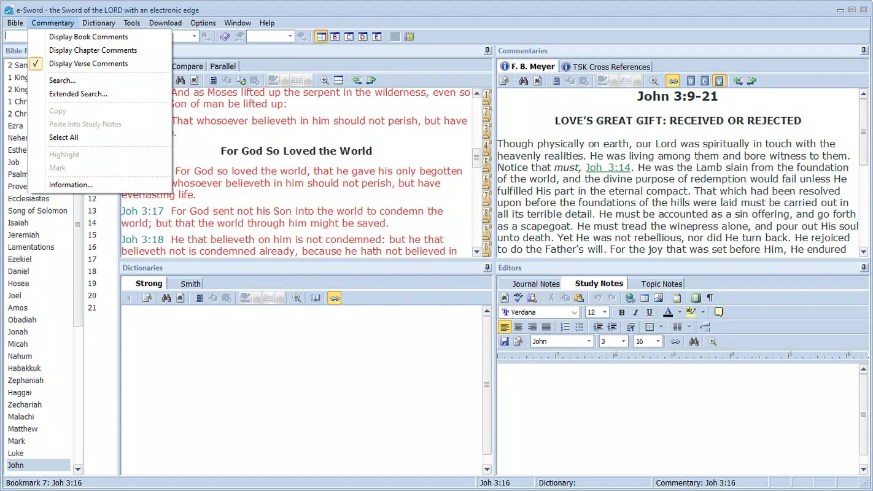
Task: Select chapter 21 in the chapter list
Action: 92,307
